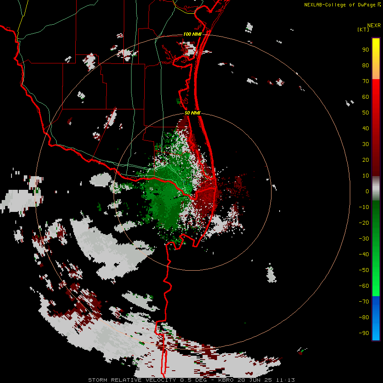This screenshot has width=383, height=383.
Task: Click the 80 value on velocity scale
Action: point(366,65)
